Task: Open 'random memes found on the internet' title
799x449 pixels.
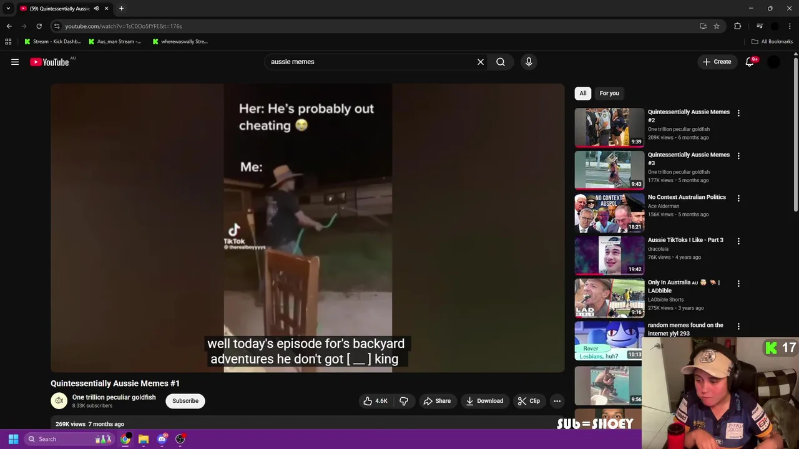Action: [x=685, y=329]
